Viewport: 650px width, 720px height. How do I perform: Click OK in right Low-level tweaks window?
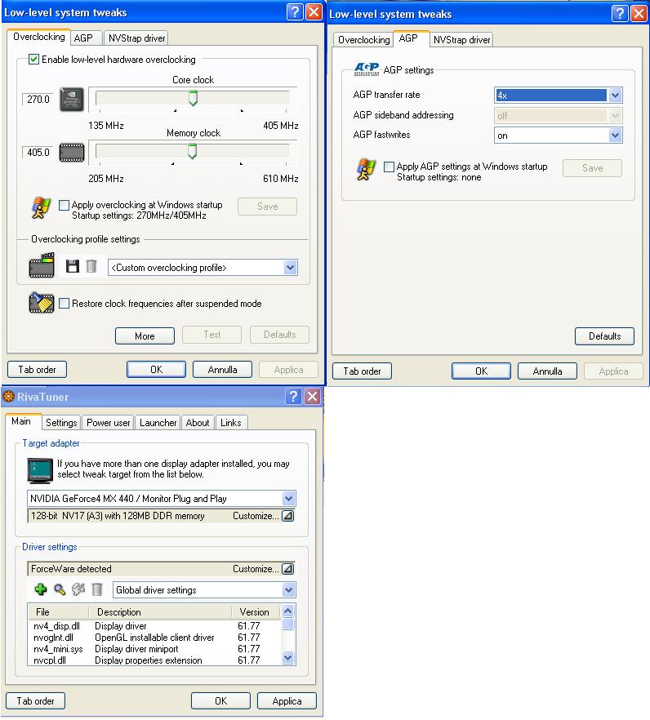(481, 371)
